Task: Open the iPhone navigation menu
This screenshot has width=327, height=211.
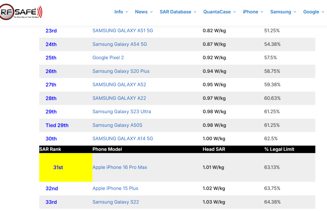Action: coord(253,12)
